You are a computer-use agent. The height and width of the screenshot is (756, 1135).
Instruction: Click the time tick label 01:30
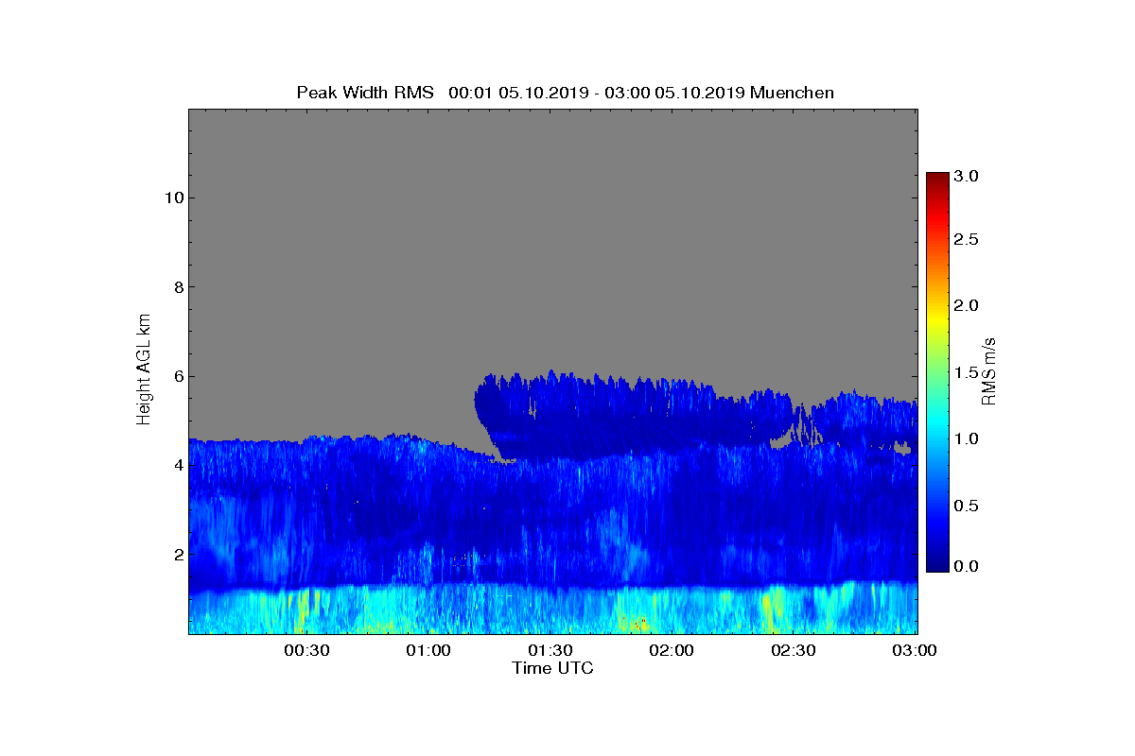[x=550, y=651]
